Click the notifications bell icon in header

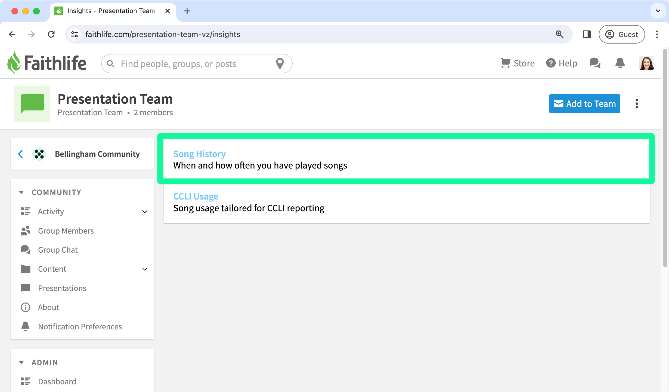coord(620,63)
